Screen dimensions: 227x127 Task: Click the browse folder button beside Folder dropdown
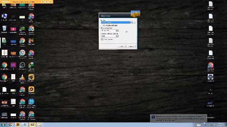[x=134, y=23]
